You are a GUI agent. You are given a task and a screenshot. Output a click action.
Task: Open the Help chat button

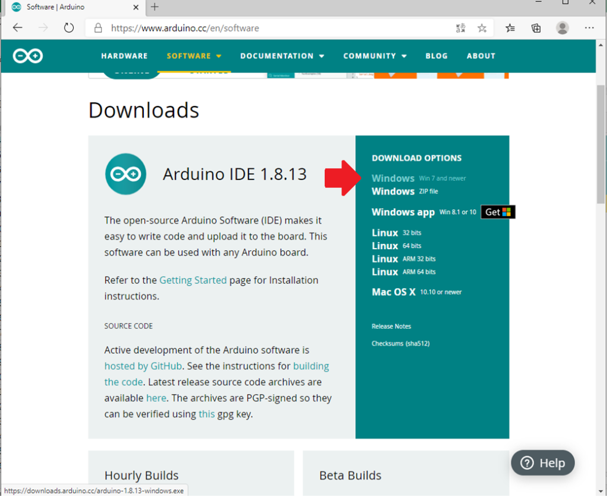(542, 463)
